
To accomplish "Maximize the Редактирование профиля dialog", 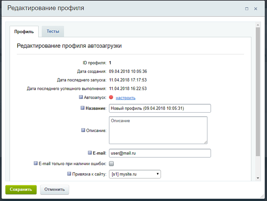I will [247, 9].
